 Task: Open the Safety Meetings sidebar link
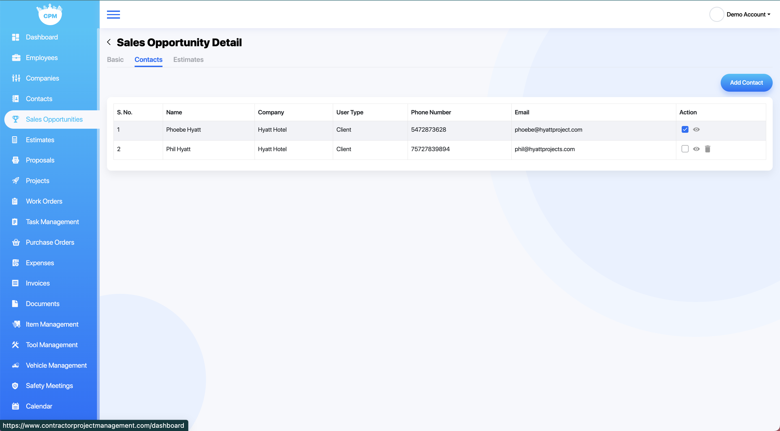pos(49,386)
